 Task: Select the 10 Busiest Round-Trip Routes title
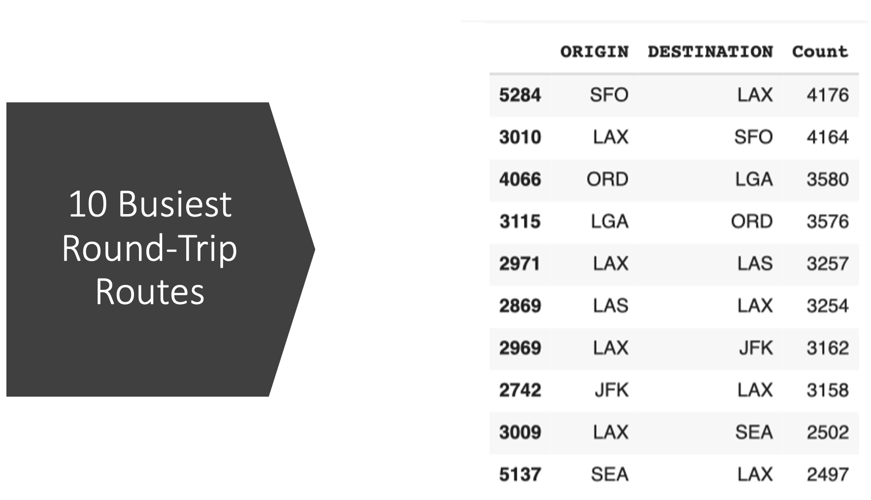click(150, 248)
